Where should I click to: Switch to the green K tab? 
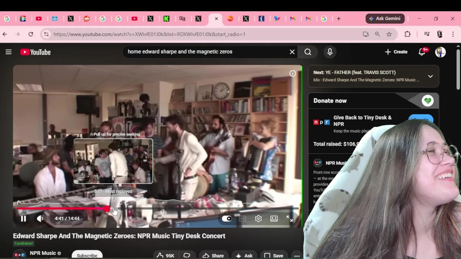tap(166, 19)
